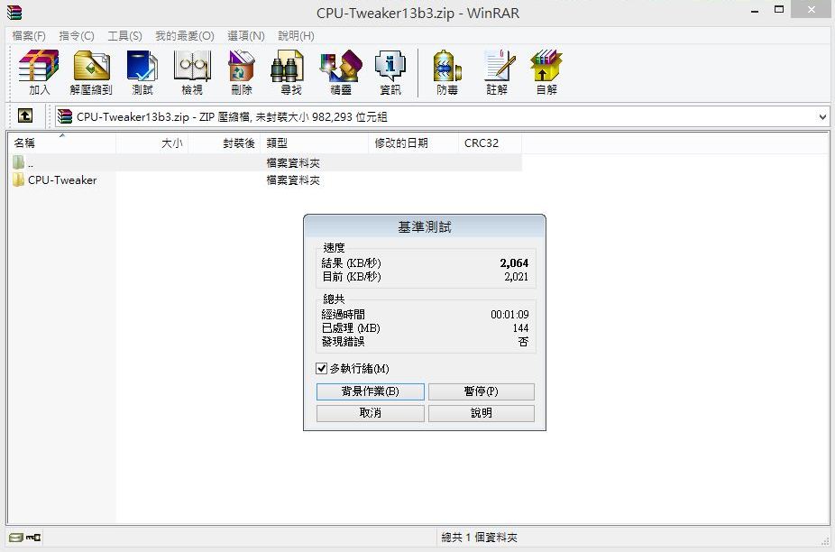Click the result speed value 2,064
The image size is (835, 552).
tap(514, 262)
